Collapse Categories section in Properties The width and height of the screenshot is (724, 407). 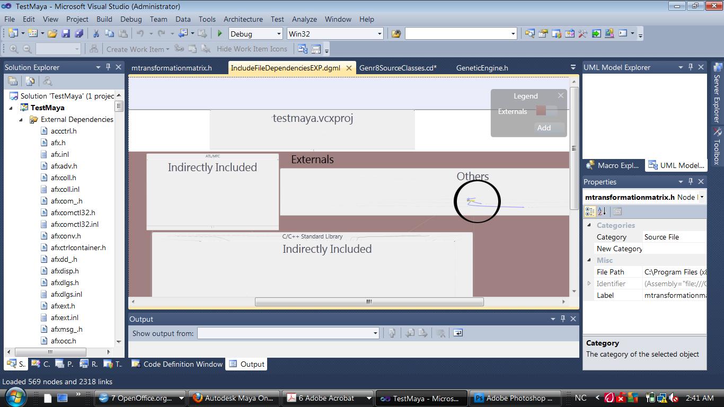589,225
